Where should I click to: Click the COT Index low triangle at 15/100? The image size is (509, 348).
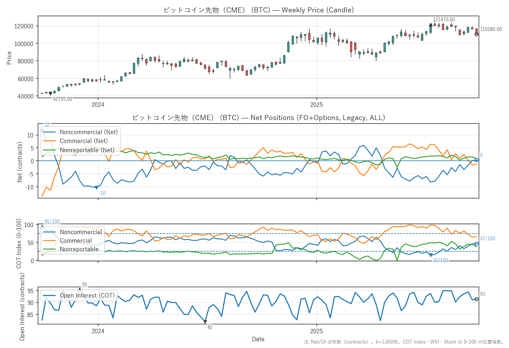pos(431,255)
